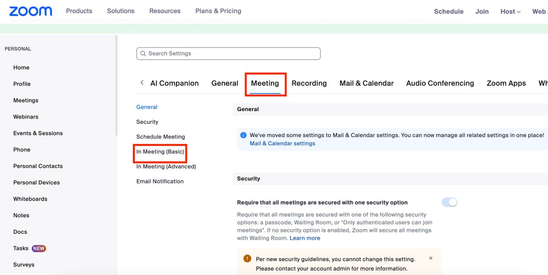Open the Solutions menu
548x275 pixels.
(x=121, y=10)
